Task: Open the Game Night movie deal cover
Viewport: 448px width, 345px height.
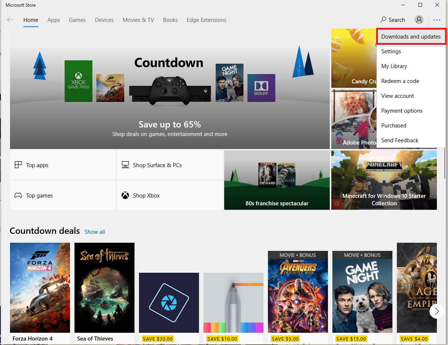Action: click(x=362, y=292)
